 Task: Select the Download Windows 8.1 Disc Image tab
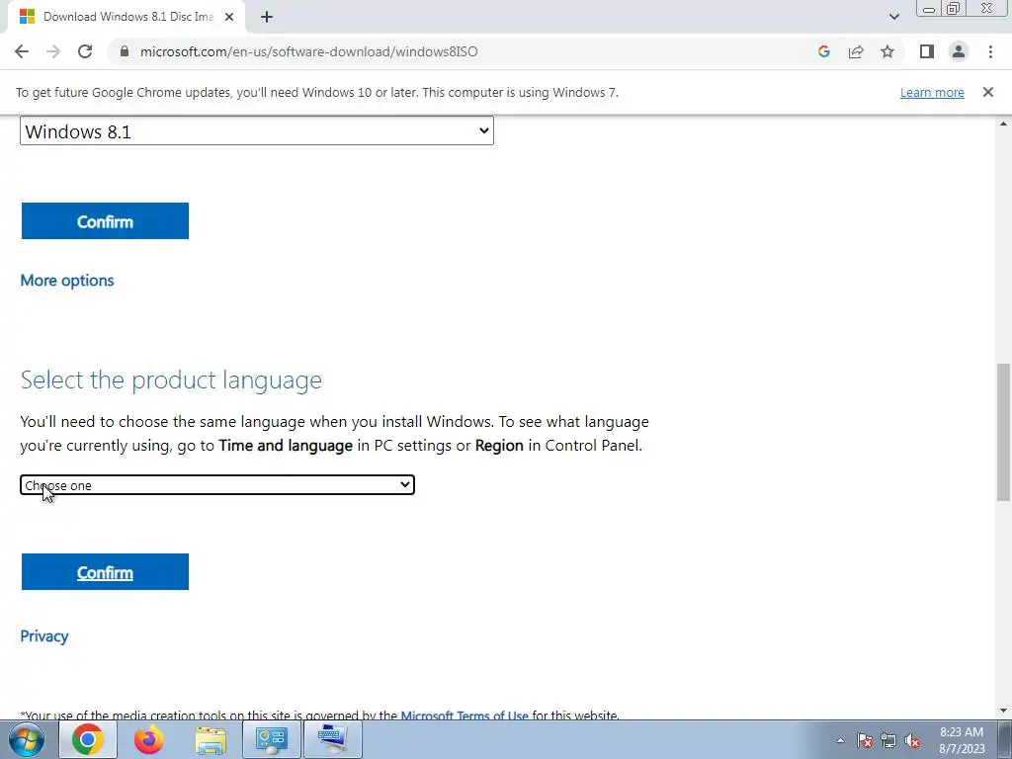point(126,17)
